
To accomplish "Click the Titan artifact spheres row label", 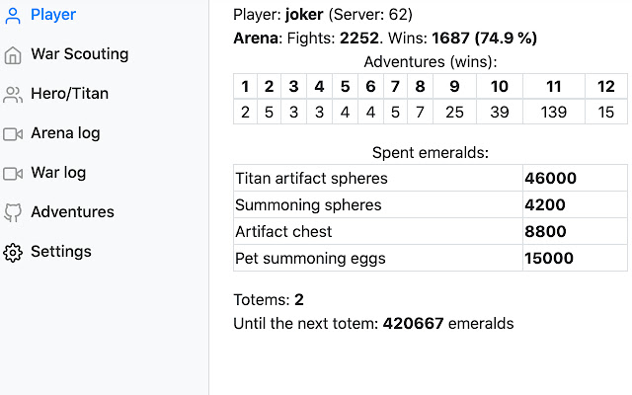I will [311, 179].
